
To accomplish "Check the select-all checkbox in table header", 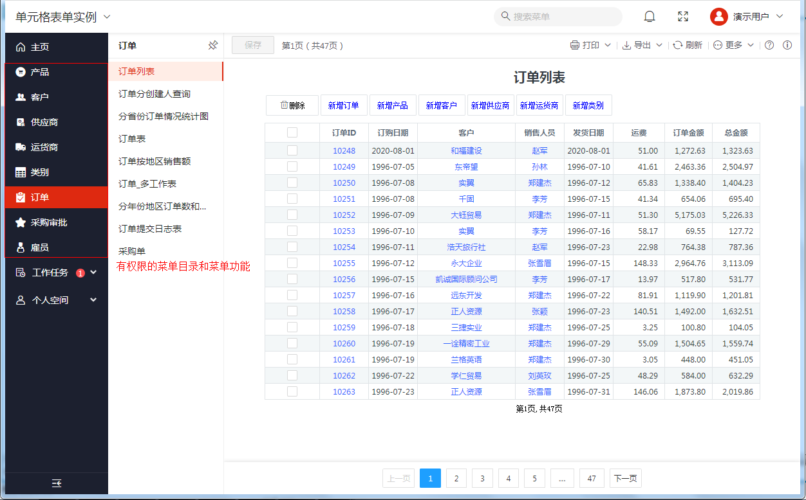I will (x=292, y=132).
